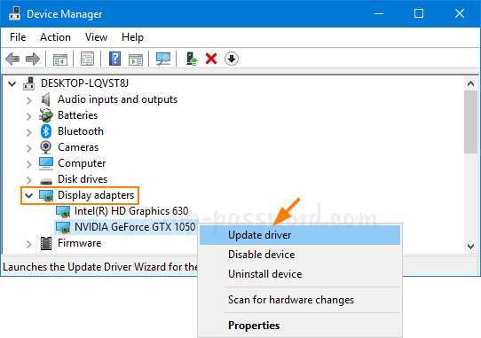Open the View menu
This screenshot has height=338, width=481.
97,37
